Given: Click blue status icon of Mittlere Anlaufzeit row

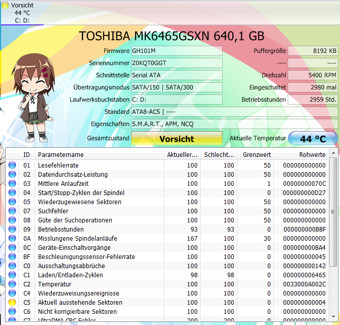Looking at the screenshot, I should tap(12, 183).
